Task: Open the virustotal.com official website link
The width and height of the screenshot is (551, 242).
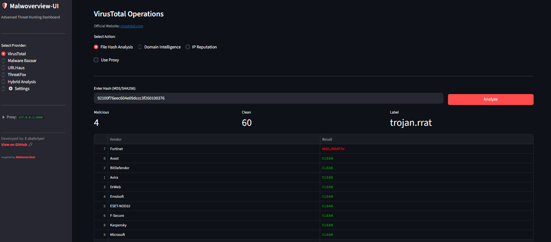Action: pos(132,26)
